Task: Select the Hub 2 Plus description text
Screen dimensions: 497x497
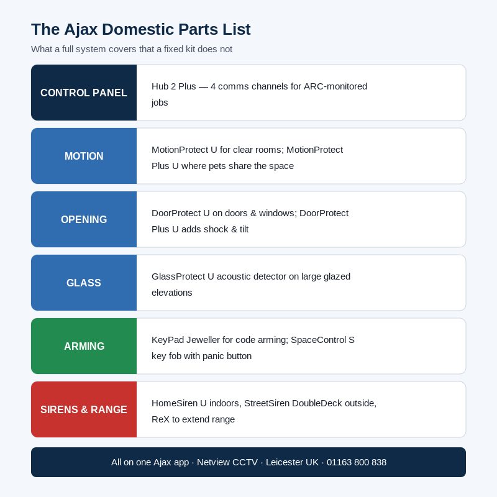Action: (x=259, y=94)
